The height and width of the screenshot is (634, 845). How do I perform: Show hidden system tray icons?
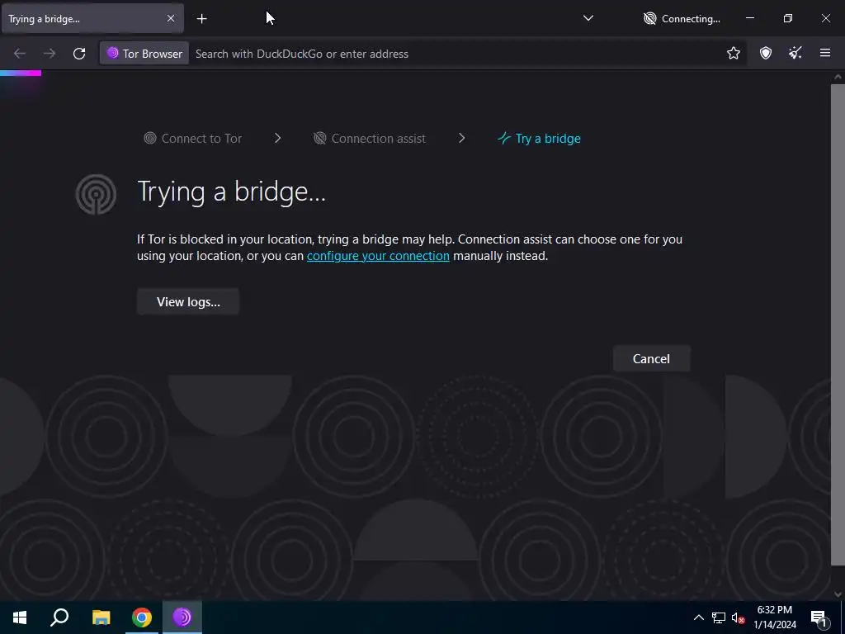698,617
